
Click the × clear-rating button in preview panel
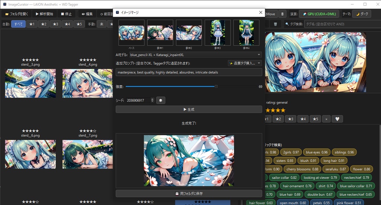[x=326, y=119]
